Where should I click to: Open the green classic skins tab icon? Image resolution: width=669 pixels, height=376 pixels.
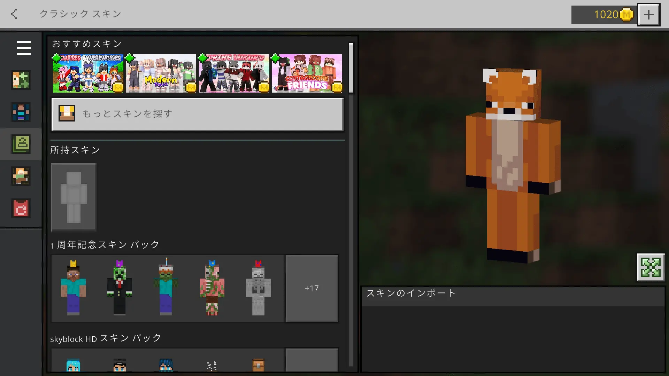click(x=21, y=144)
